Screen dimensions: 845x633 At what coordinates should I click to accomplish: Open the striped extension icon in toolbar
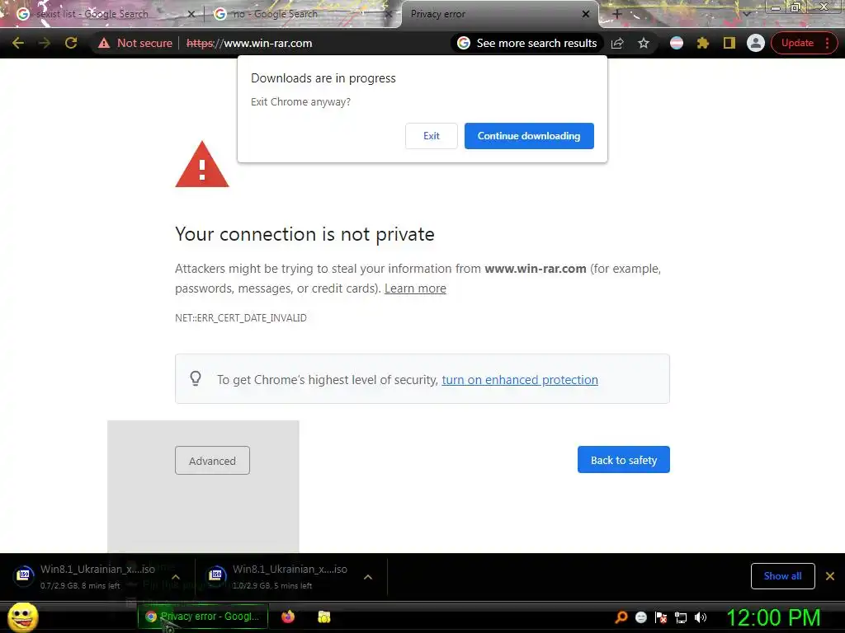click(677, 43)
